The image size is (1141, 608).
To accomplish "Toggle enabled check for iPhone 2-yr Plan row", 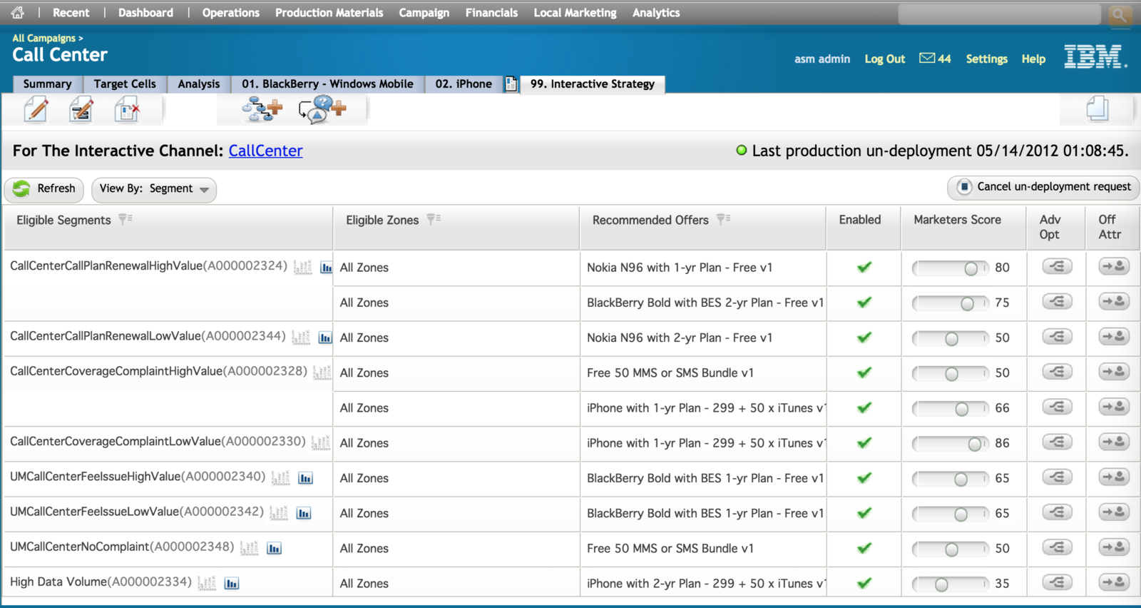I will coord(864,583).
